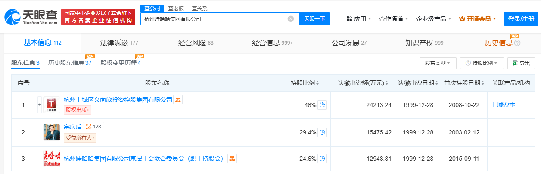
Task: Clear the search box text
Action: (291, 19)
